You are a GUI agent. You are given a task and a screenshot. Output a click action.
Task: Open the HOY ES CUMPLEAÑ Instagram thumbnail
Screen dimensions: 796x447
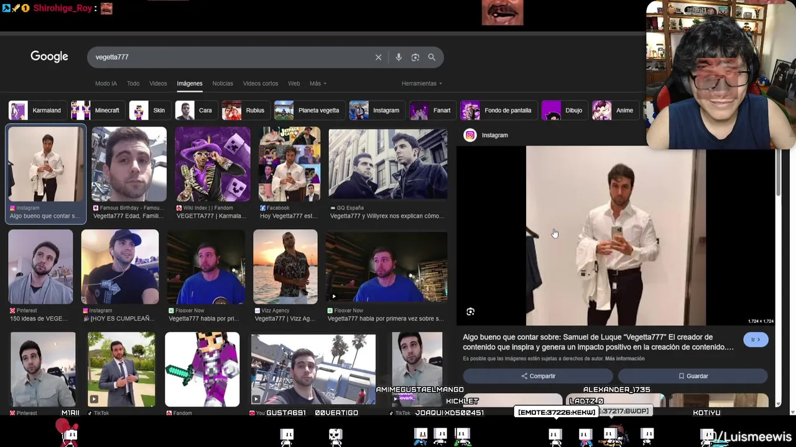click(119, 267)
